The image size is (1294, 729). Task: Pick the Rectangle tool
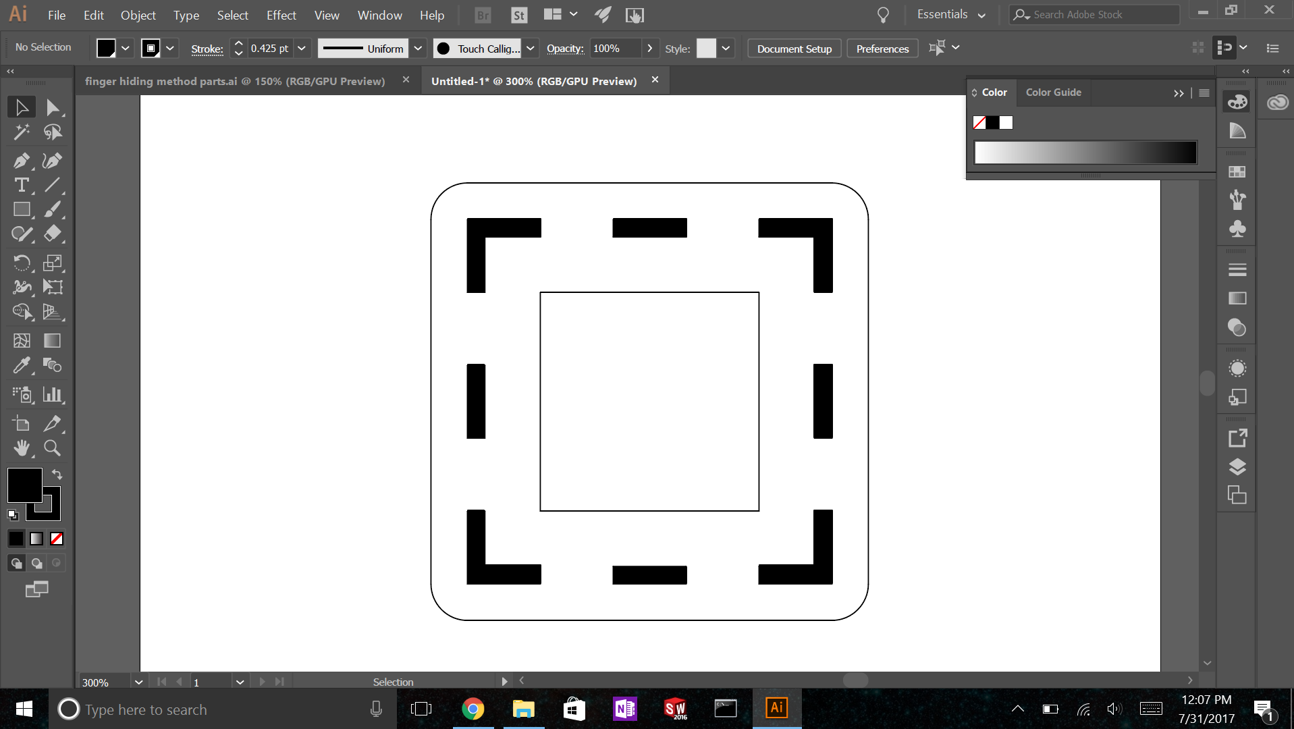pos(22,209)
